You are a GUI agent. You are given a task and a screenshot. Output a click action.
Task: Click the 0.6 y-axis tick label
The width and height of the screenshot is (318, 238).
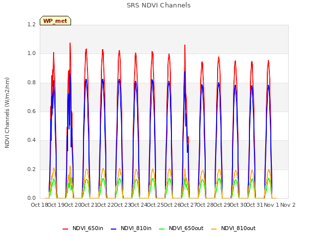coord(31,111)
